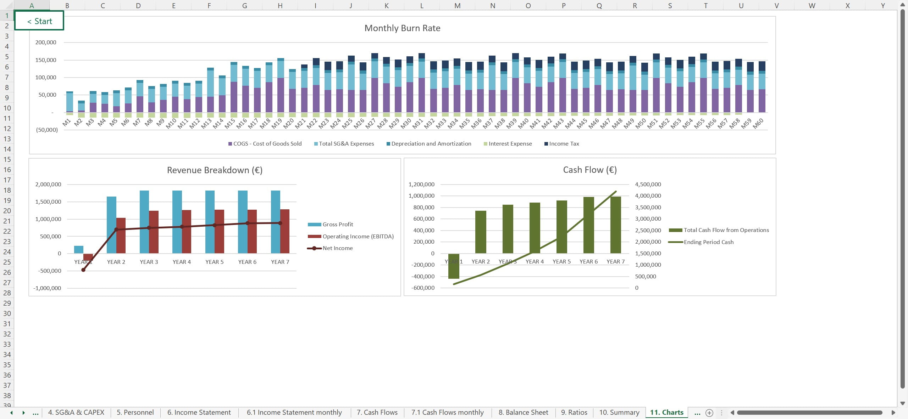Click the previous sheet navigation arrow
Viewport: 908px width, 419px height.
[x=11, y=413]
